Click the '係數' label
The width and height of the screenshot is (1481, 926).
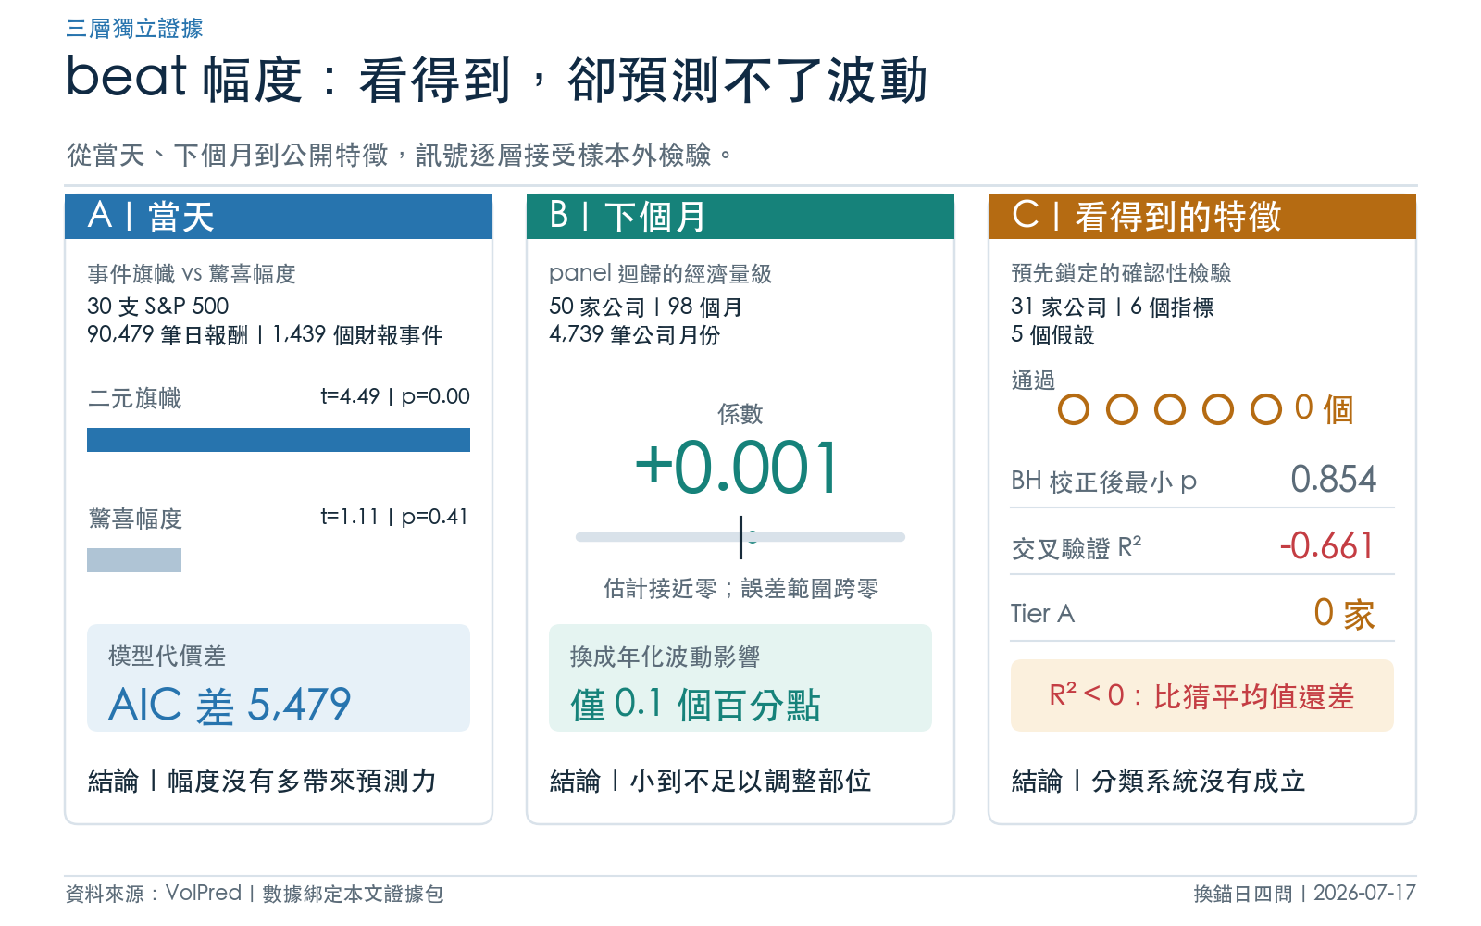point(740,414)
